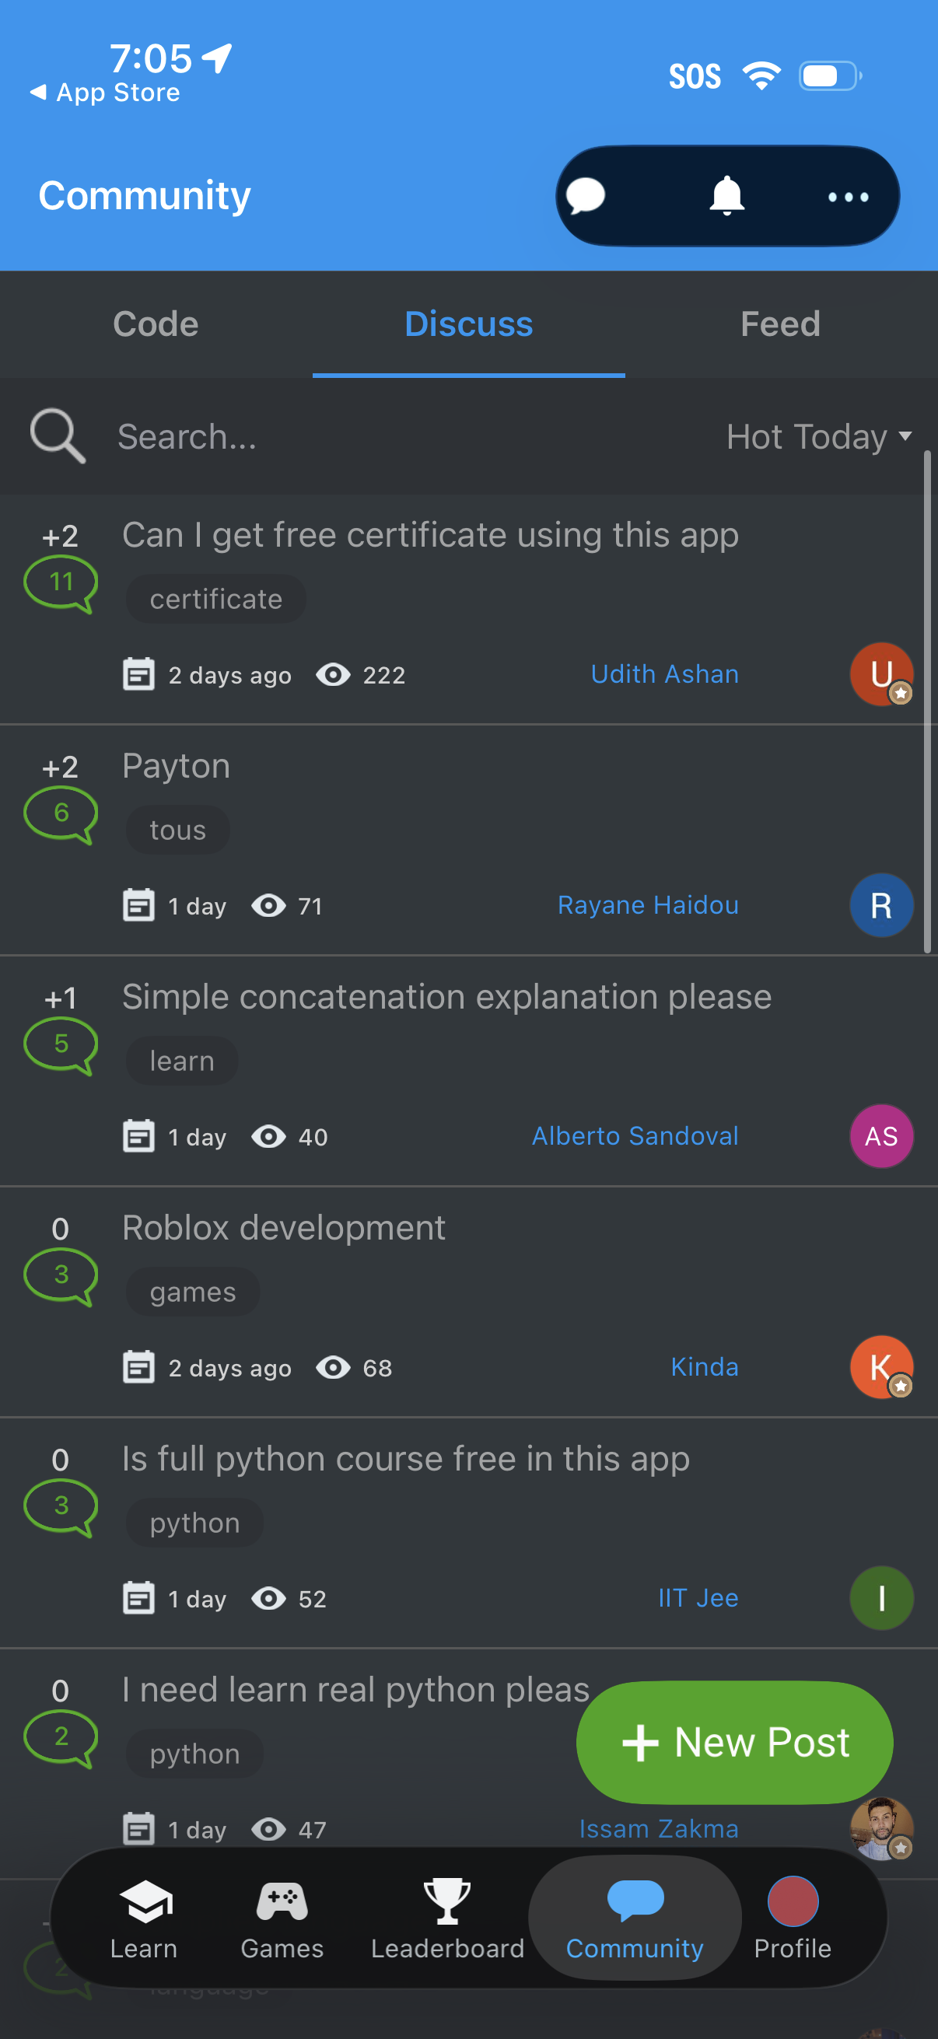Open comments bubble on the certificate post

click(x=61, y=583)
